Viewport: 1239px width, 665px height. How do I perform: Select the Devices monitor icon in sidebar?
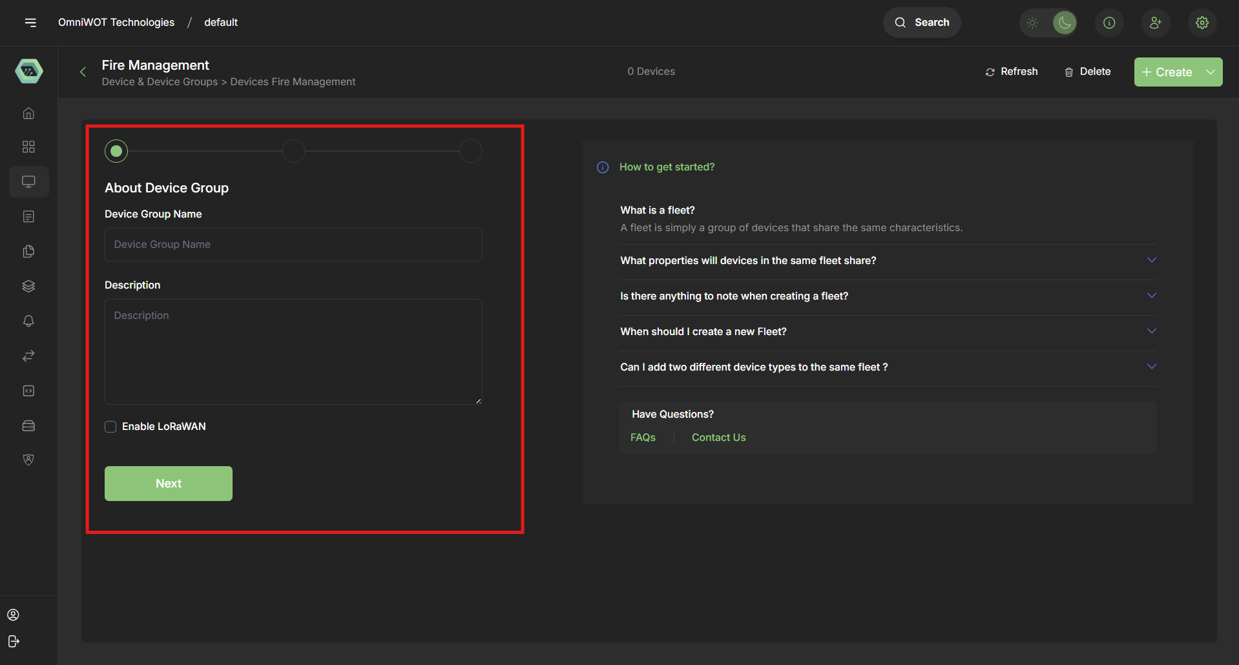pos(28,181)
